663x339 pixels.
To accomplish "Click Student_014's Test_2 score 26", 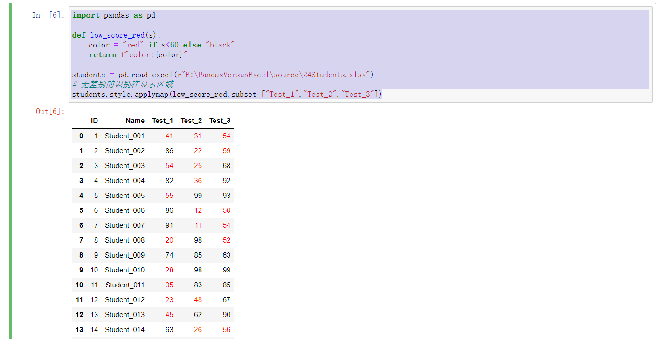I will (x=198, y=330).
